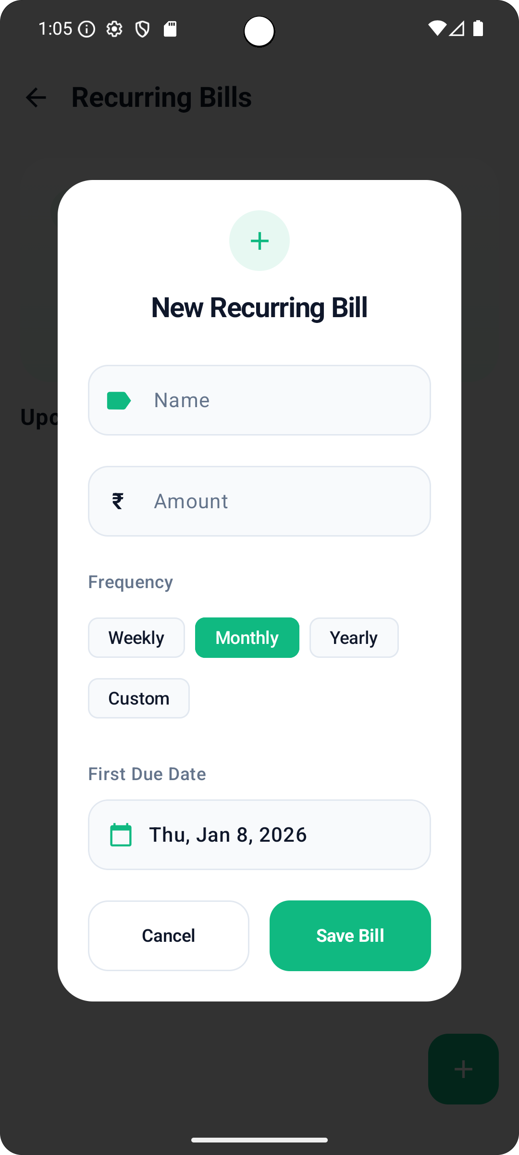Select the Weekly frequency option
Screen dimensions: 519x1155
click(x=136, y=637)
